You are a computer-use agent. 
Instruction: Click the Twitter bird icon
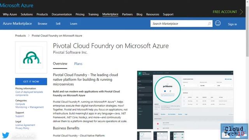pos(5,135)
